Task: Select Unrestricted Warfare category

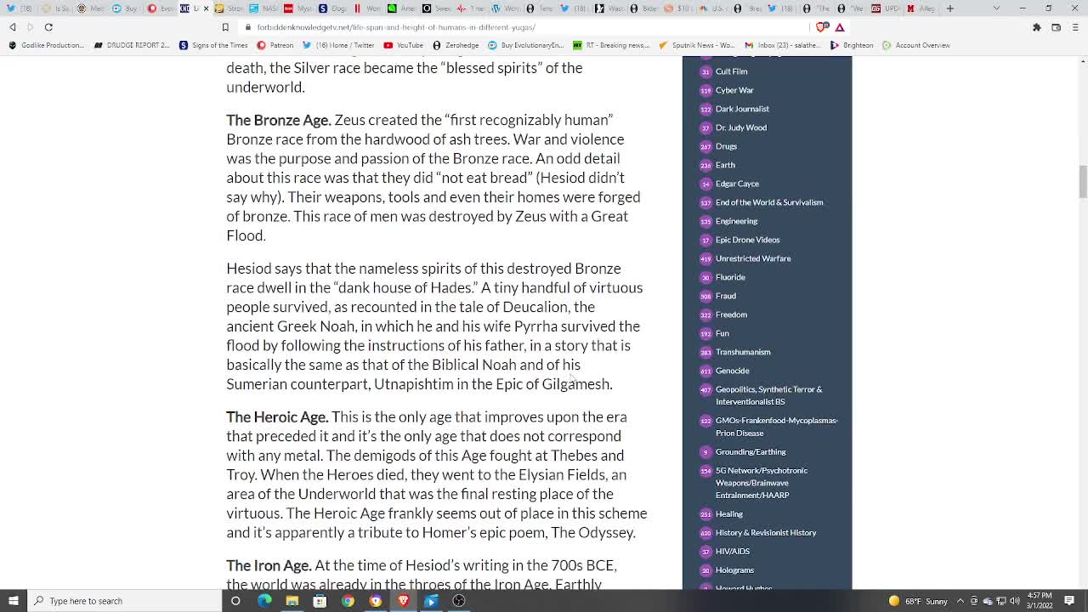Action: click(753, 258)
